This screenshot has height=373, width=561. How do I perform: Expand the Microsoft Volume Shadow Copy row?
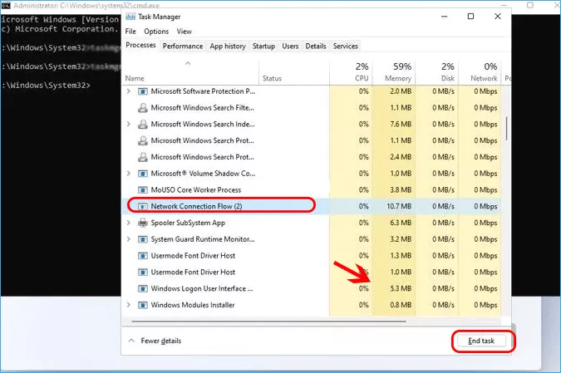pos(129,174)
